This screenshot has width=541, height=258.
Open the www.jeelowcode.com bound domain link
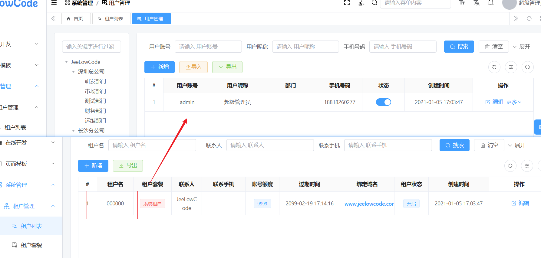click(x=369, y=204)
